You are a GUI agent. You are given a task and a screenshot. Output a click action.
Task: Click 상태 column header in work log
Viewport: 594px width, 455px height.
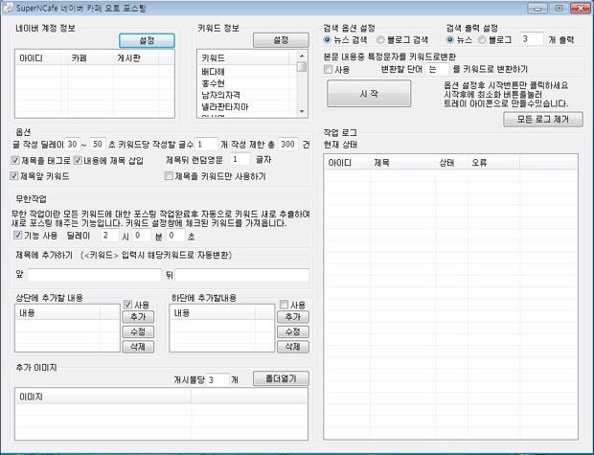tap(451, 163)
